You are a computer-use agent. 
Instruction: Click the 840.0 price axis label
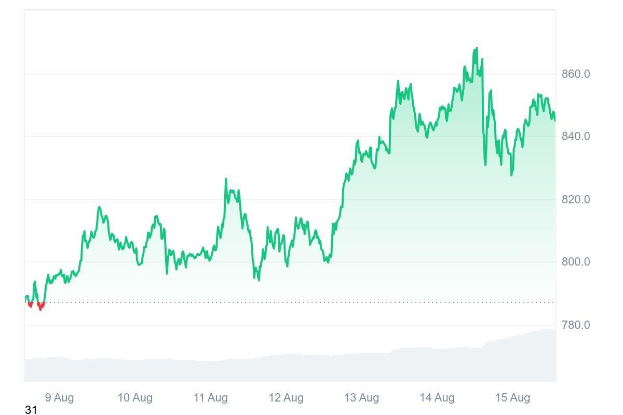[575, 136]
